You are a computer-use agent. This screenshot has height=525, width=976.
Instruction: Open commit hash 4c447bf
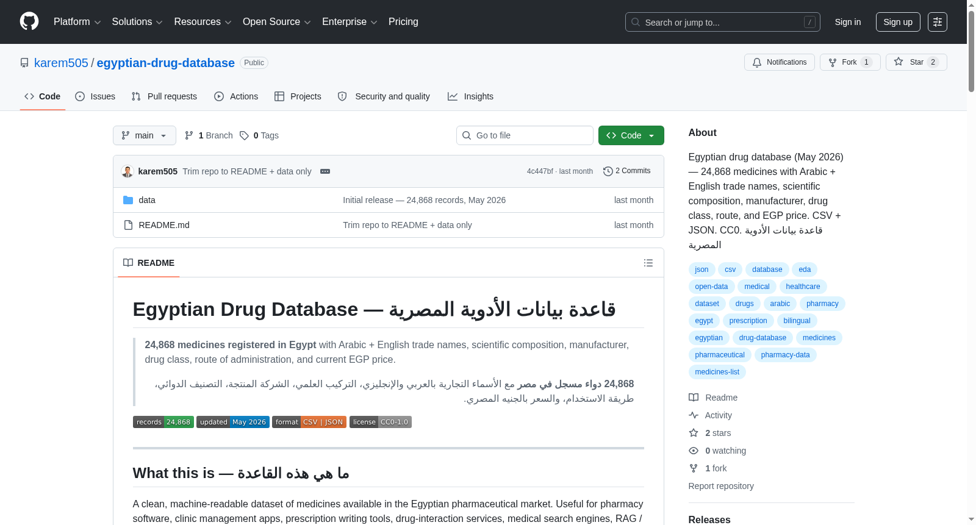coord(540,171)
